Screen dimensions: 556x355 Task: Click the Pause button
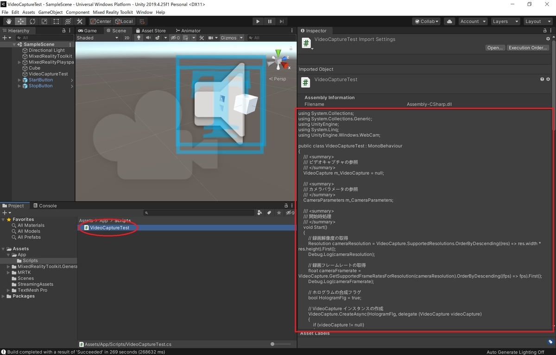pos(270,21)
